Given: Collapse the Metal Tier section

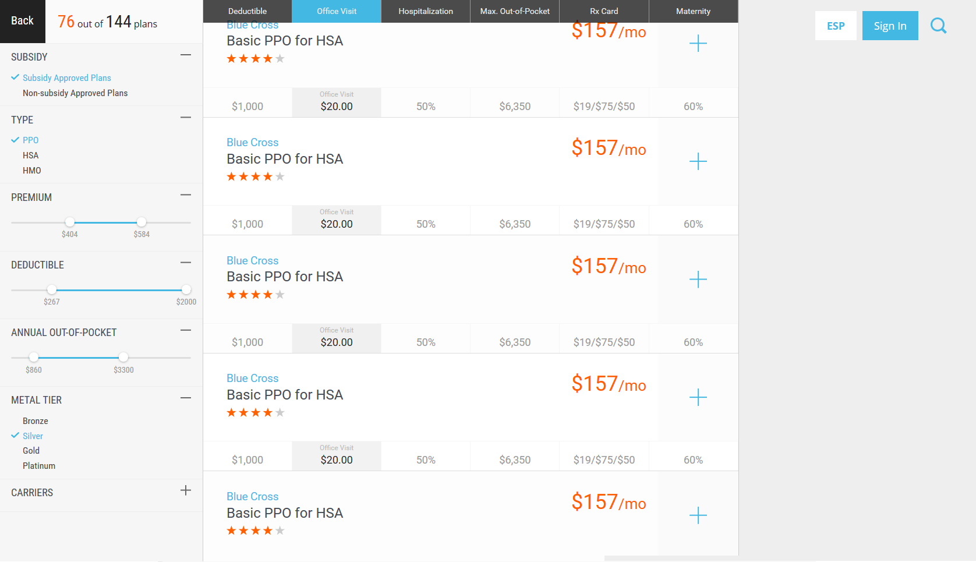Looking at the screenshot, I should click(x=186, y=398).
